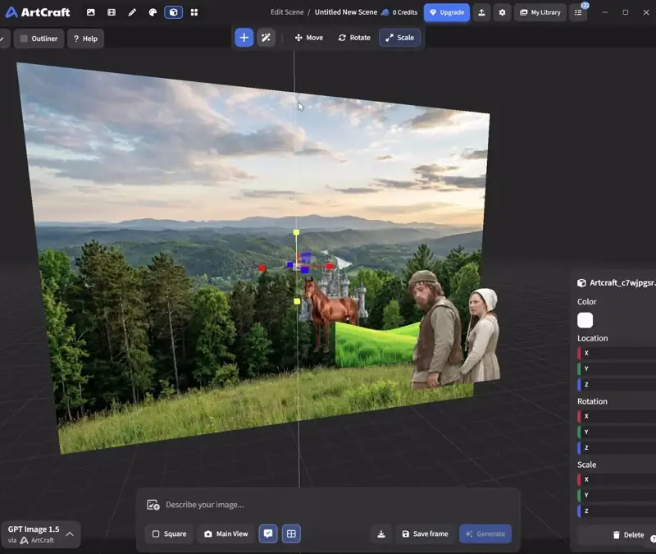Click the ArtCraft logo
This screenshot has height=554, width=656.
[x=38, y=12]
